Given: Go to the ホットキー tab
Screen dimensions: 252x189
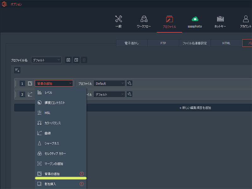Looking at the screenshot, I should click(x=220, y=22).
